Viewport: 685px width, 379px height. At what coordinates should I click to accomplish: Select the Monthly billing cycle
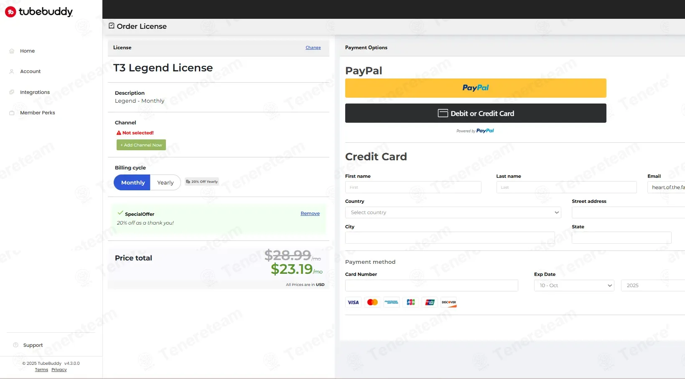coord(132,182)
